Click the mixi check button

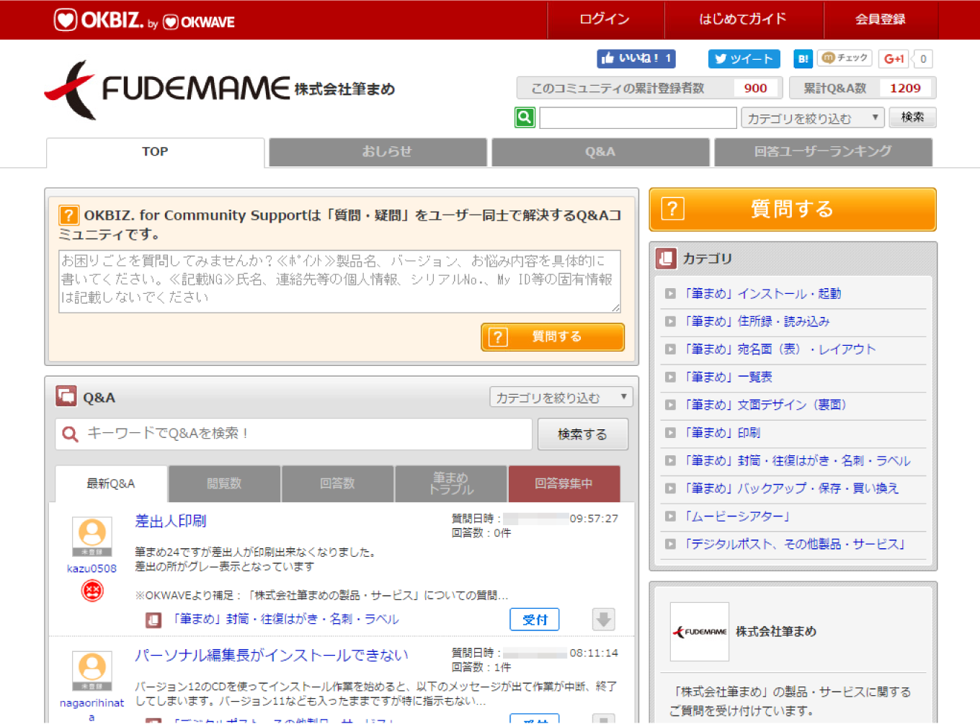pos(845,58)
